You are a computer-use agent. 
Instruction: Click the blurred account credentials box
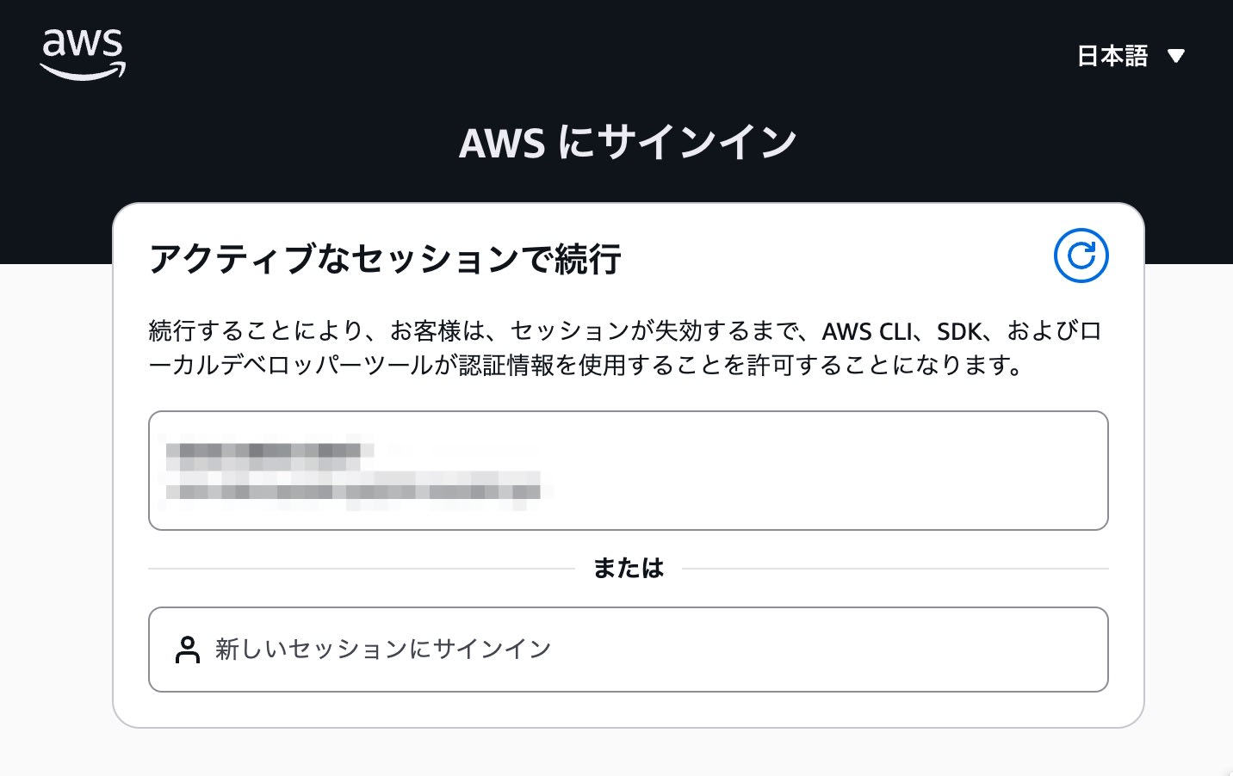point(628,471)
